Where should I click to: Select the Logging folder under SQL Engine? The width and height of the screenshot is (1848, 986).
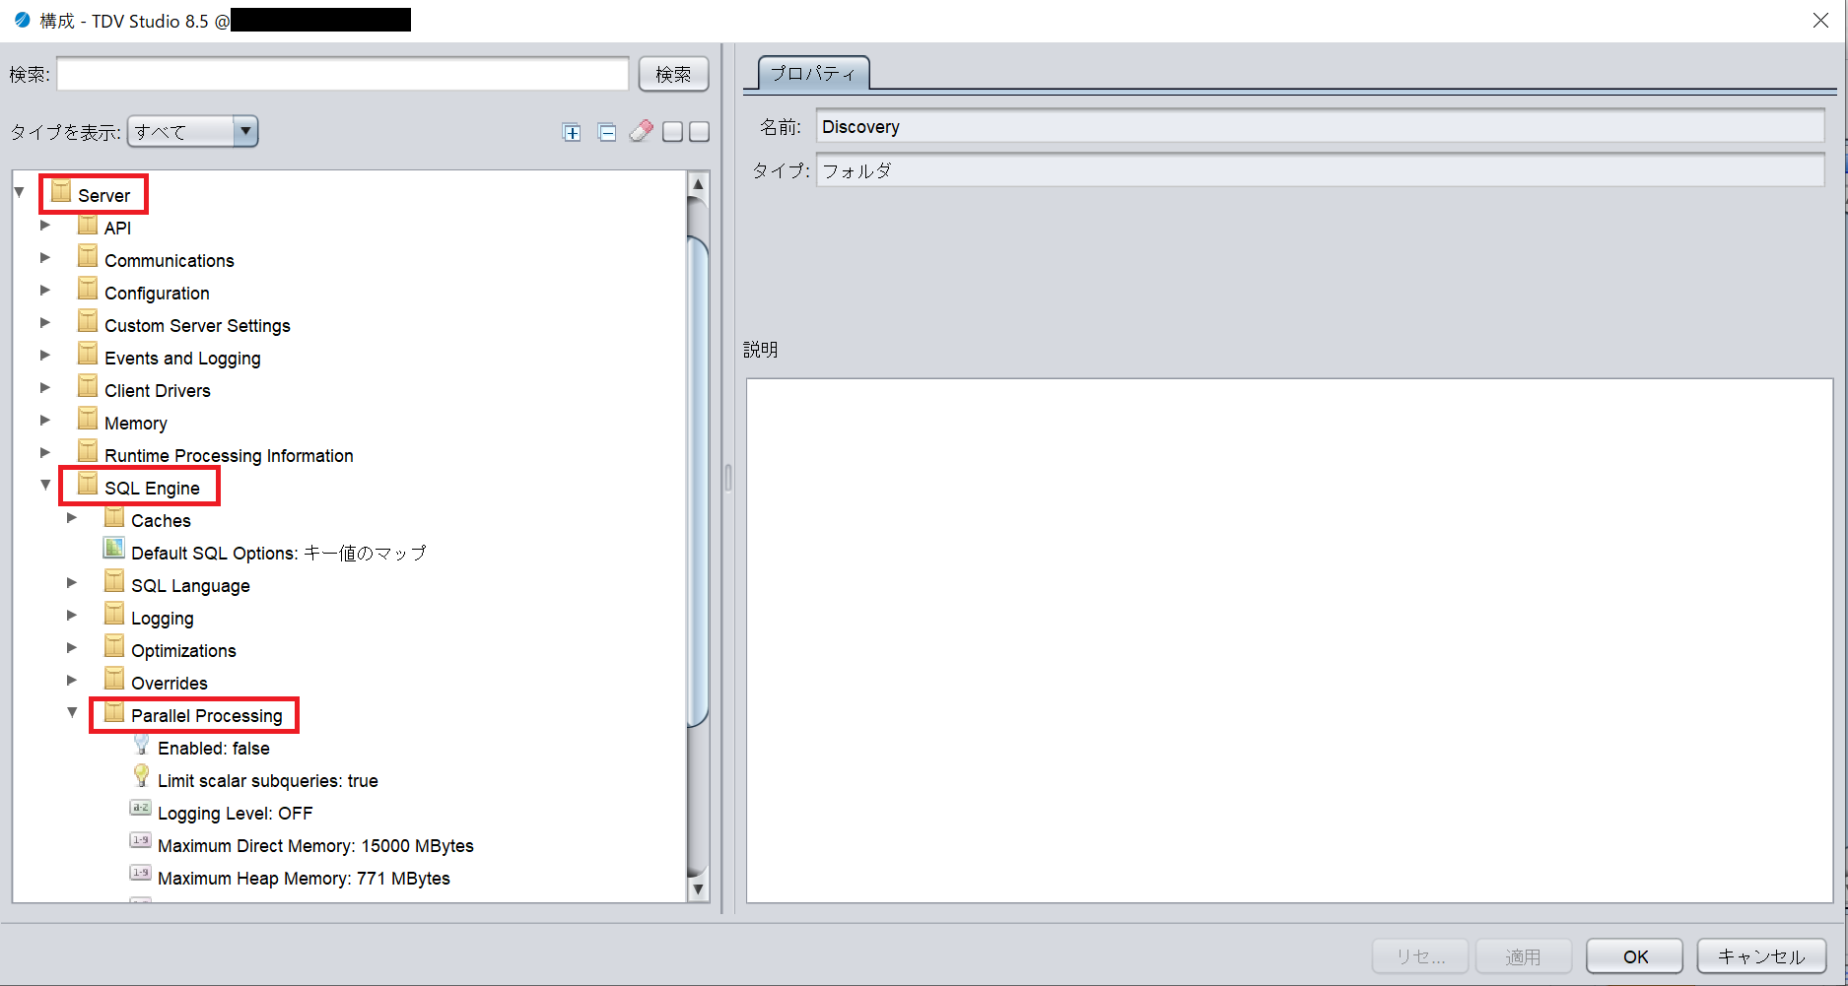(162, 618)
